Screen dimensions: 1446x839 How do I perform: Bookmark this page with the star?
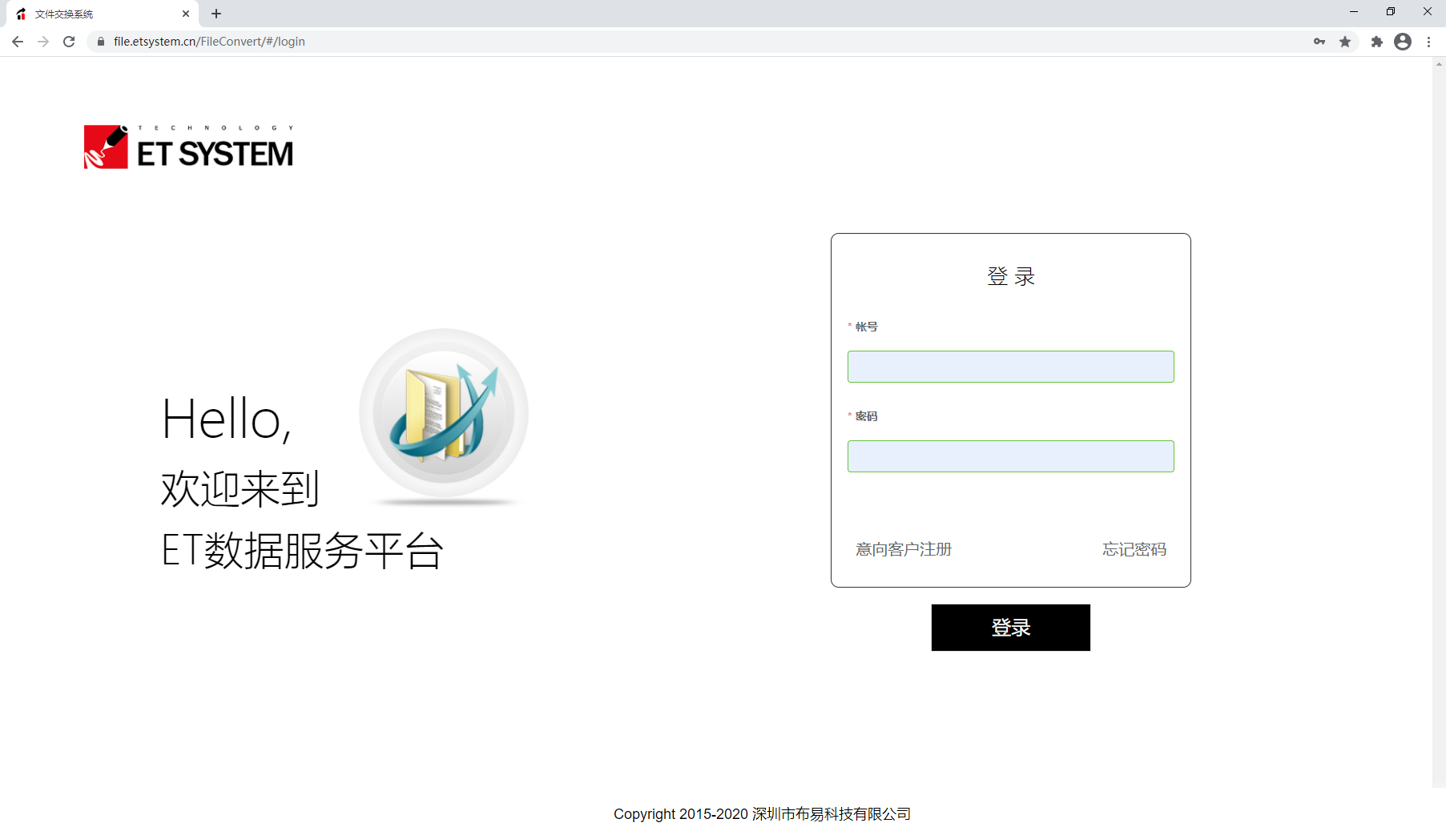coord(1345,42)
